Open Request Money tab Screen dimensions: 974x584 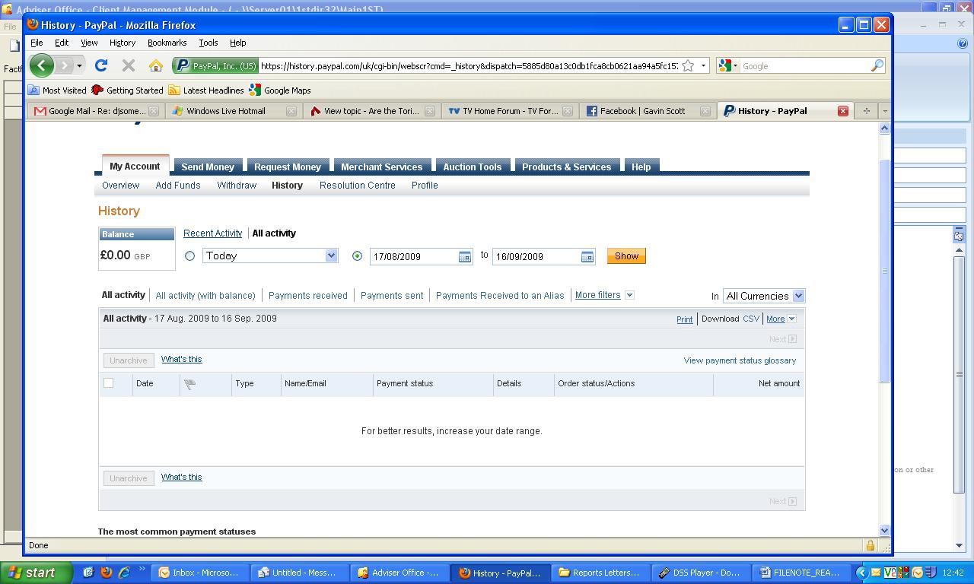pos(288,167)
